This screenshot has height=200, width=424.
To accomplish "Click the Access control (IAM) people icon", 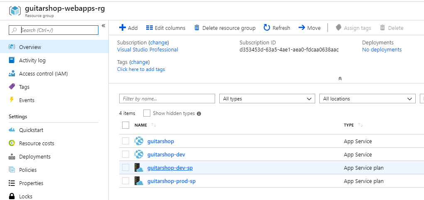I will 12,73.
